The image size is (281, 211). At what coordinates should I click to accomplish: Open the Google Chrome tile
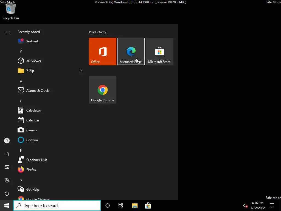click(x=103, y=90)
